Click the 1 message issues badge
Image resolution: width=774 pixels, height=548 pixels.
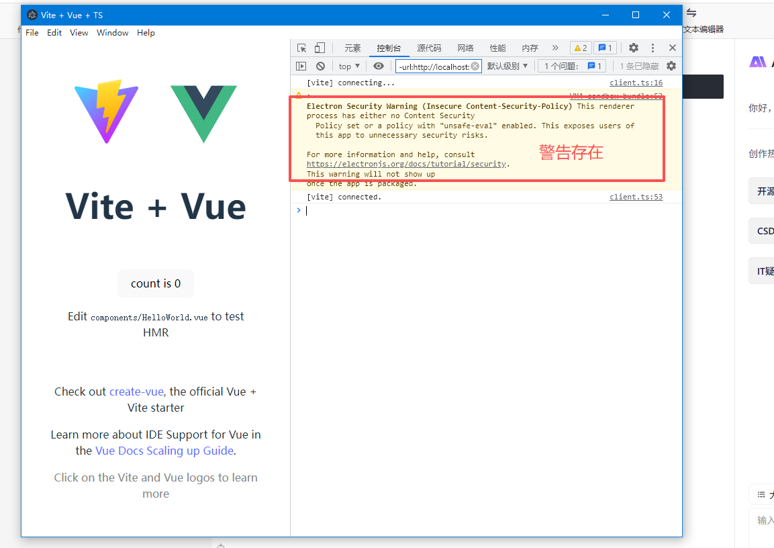coord(605,48)
